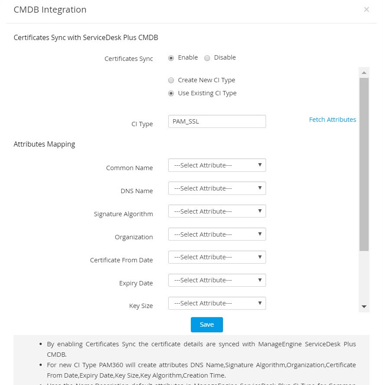Open the Common Name attribute dropdown
Screen dimensions: 383x385
coord(216,165)
